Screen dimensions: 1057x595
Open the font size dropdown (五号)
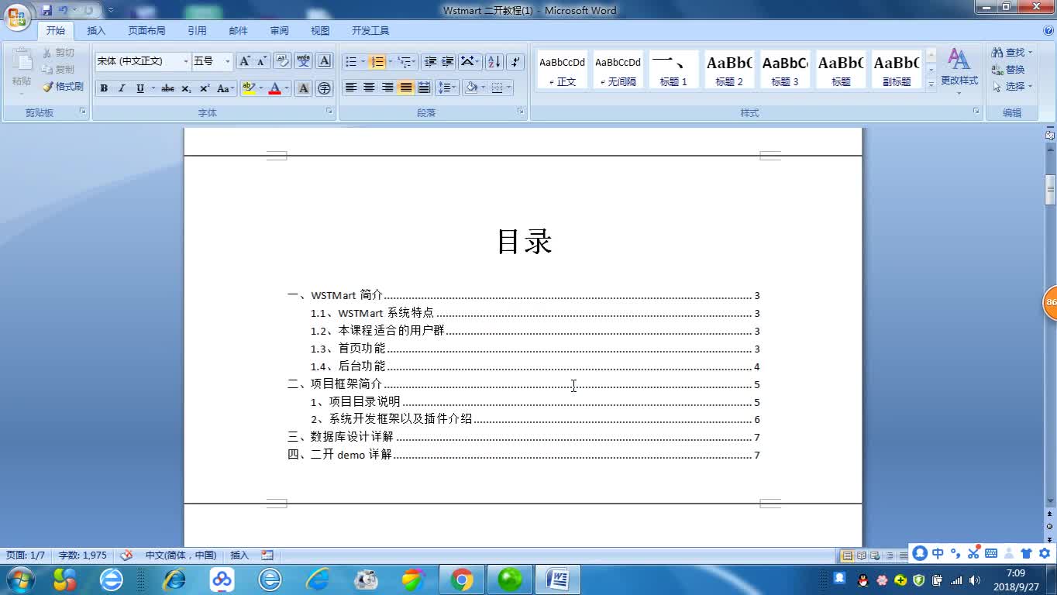point(228,61)
